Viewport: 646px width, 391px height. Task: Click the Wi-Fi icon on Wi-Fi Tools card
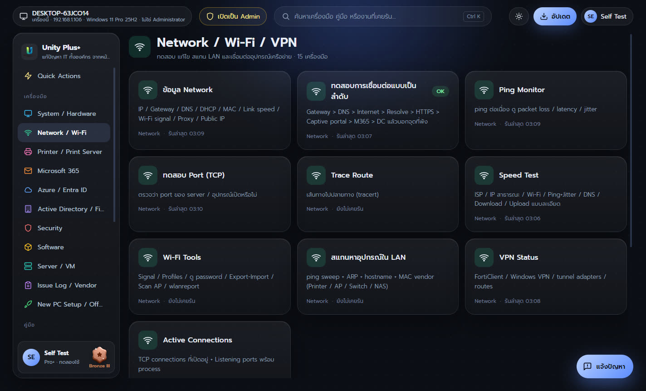[148, 257]
